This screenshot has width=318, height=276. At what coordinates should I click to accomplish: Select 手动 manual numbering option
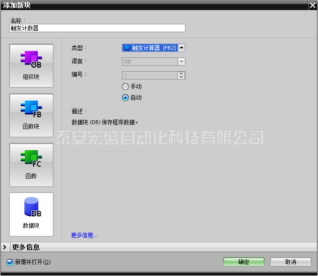[x=125, y=86]
